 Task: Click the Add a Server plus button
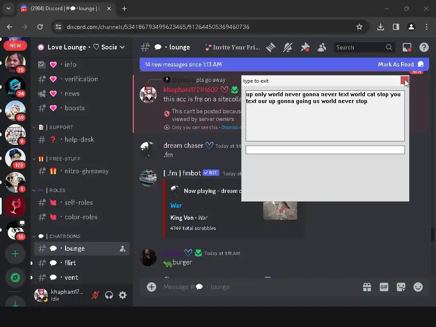15,254
